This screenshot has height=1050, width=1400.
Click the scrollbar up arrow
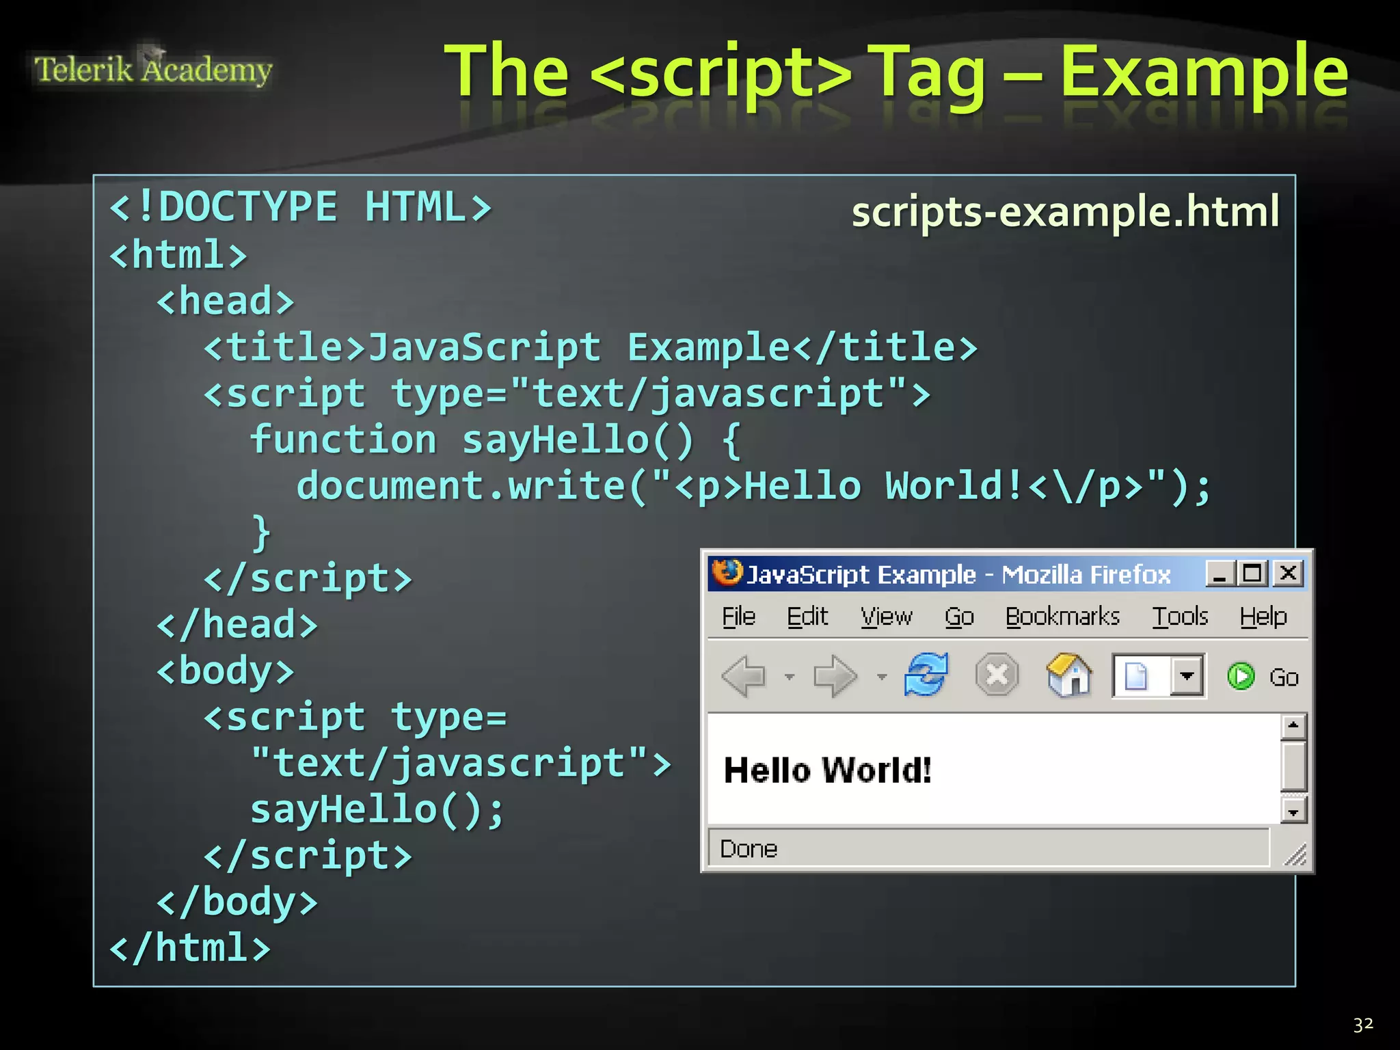point(1293,726)
